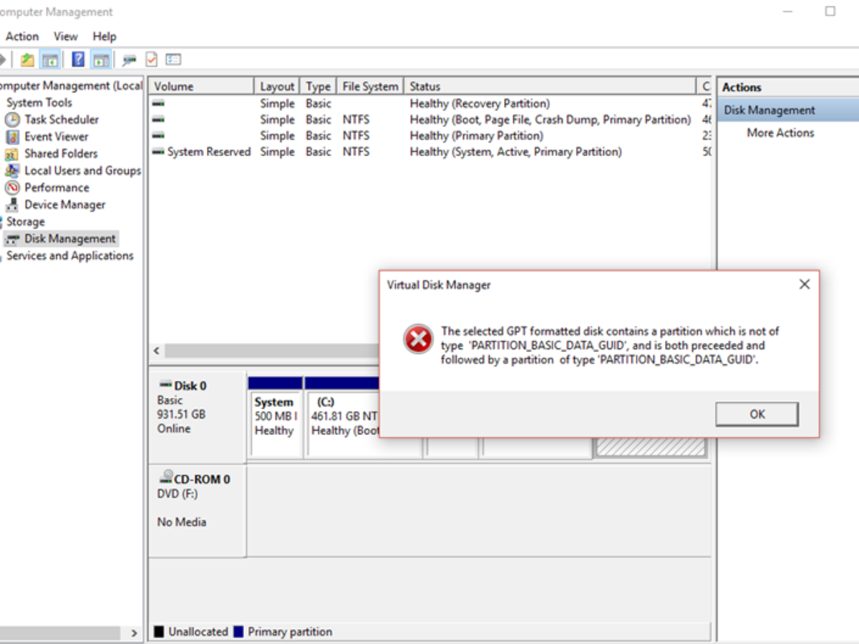
Task: Click the black Unallocated legend swatch
Action: [x=159, y=632]
